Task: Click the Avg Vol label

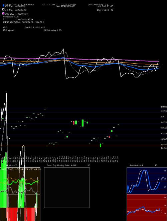Action: pos(105,6)
